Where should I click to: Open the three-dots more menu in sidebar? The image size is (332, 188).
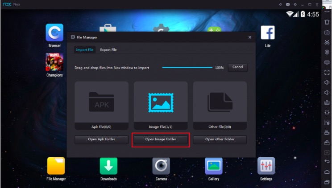(x=327, y=12)
